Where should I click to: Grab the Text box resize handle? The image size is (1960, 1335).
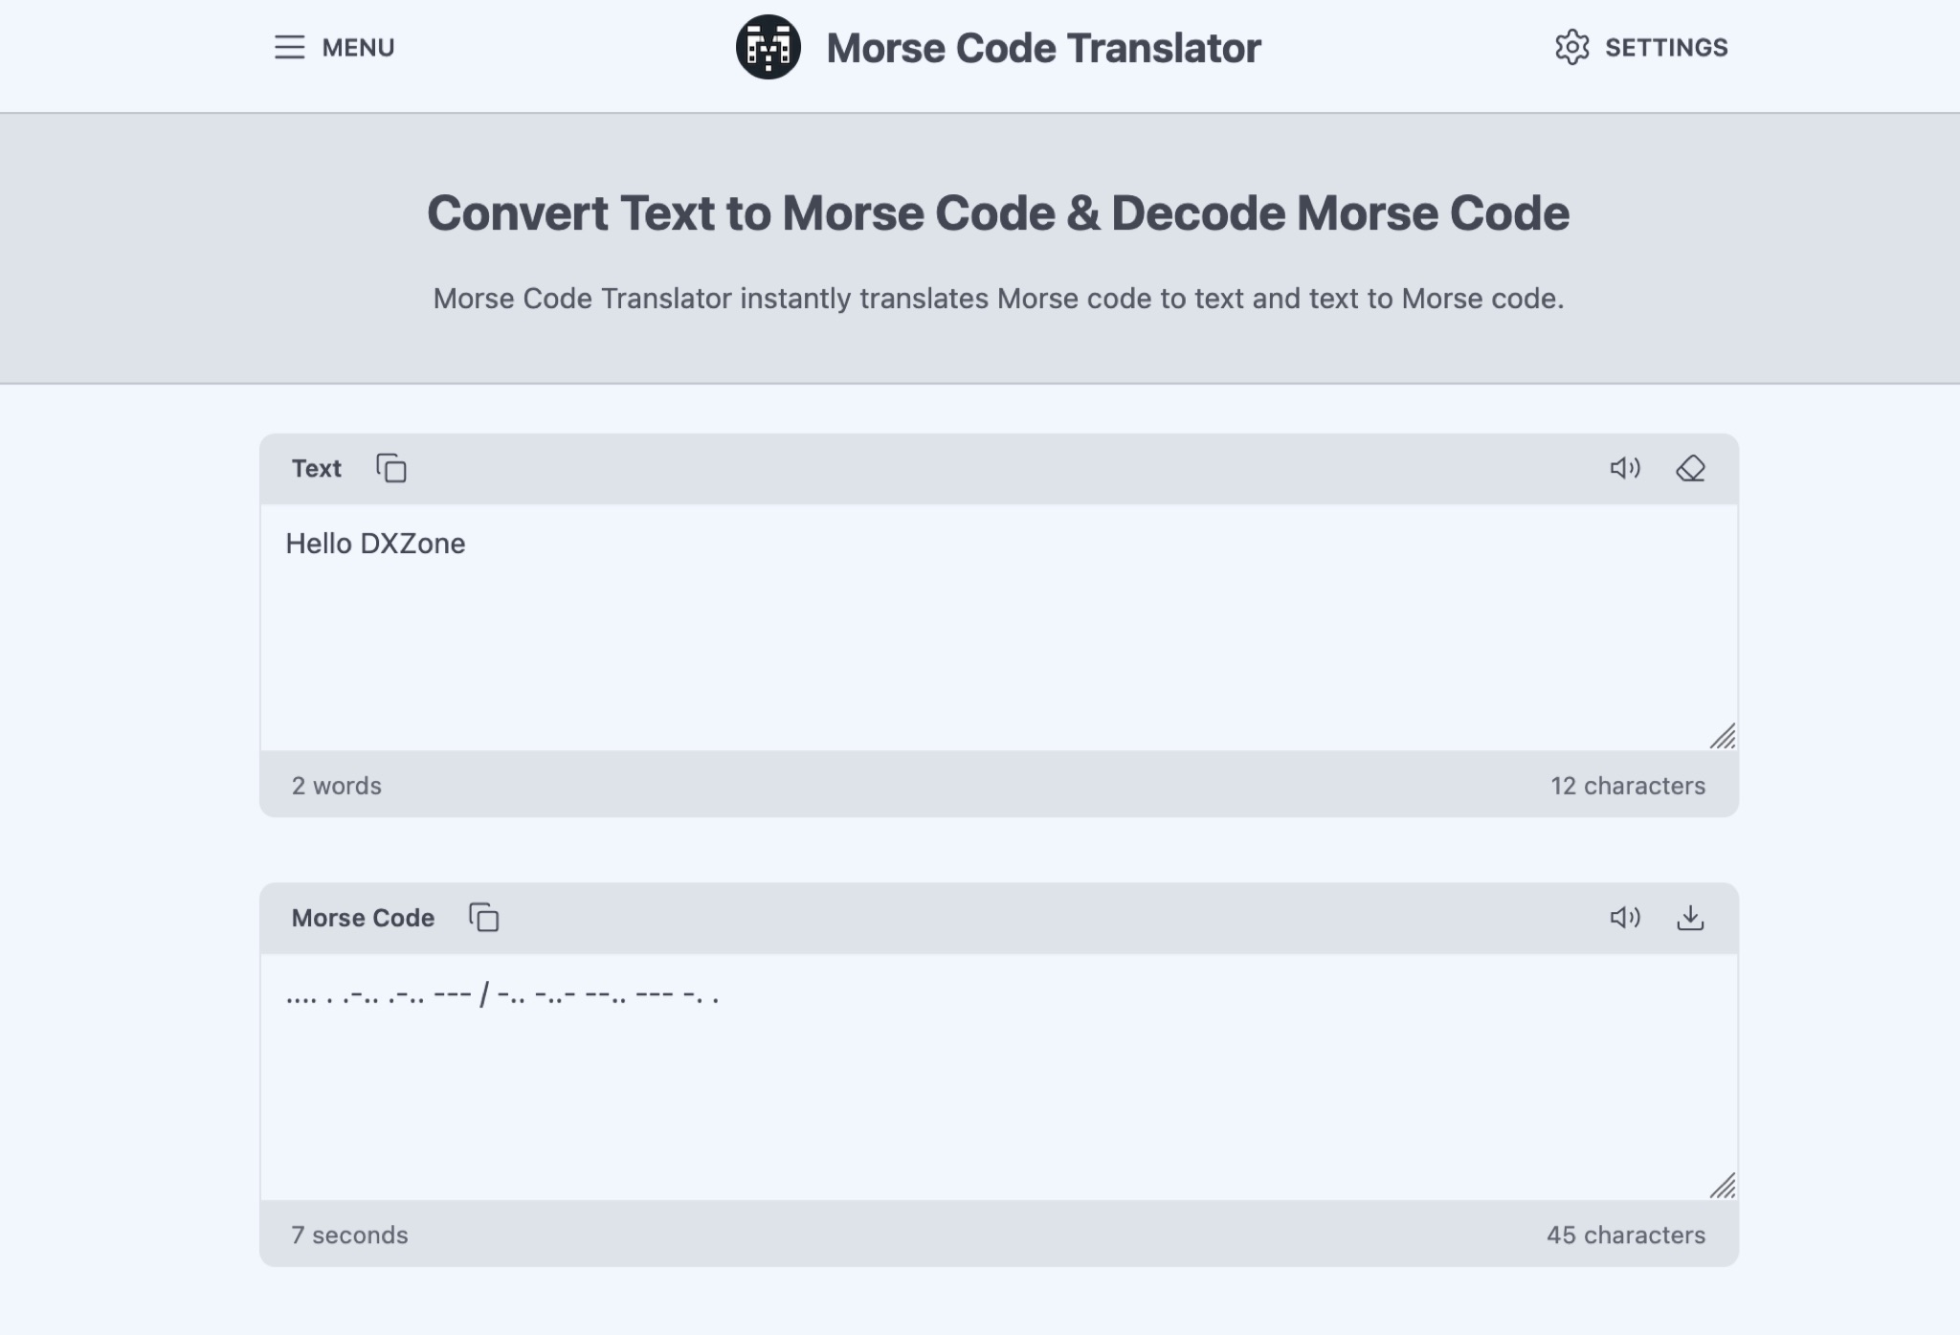coord(1723,737)
